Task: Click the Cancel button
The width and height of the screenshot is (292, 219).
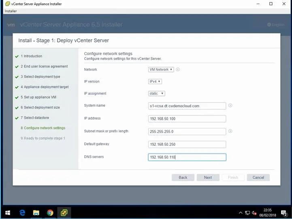Action: click(x=258, y=177)
